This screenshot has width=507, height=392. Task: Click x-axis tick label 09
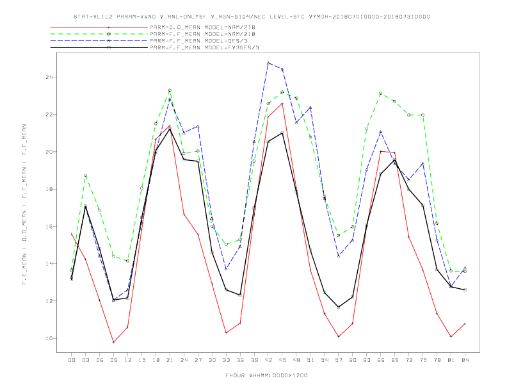[x=113, y=360]
